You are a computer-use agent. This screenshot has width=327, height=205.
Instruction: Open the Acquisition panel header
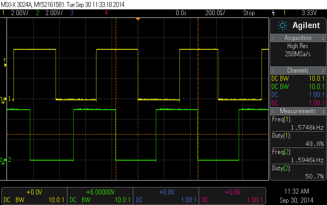(298, 38)
